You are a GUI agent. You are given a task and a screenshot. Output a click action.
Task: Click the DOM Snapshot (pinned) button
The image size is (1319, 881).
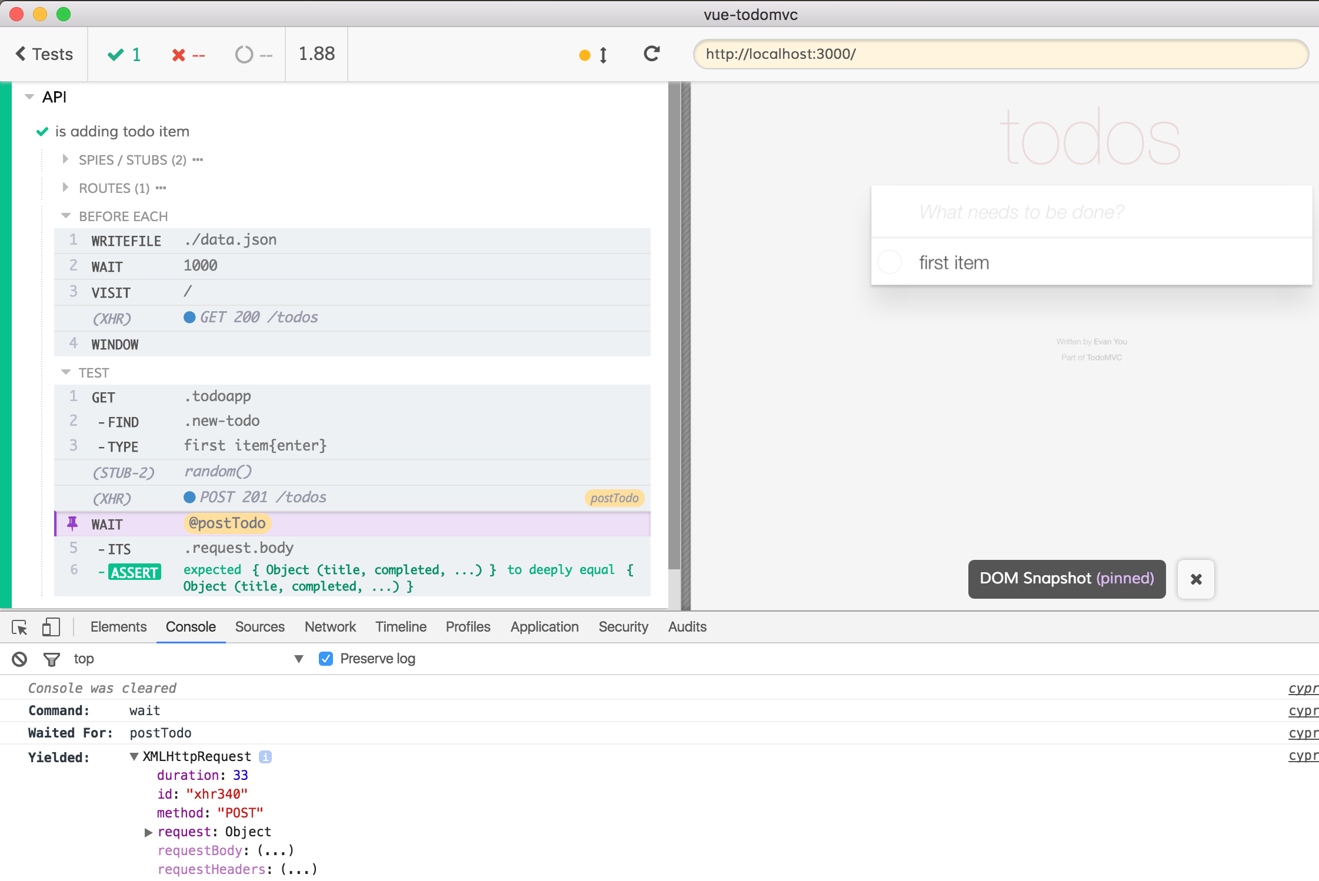[x=1066, y=579]
